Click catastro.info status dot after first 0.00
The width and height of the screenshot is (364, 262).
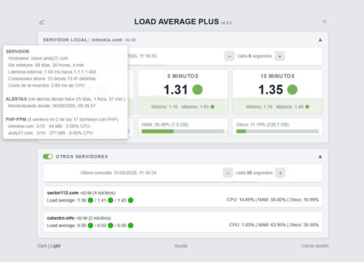point(90,226)
